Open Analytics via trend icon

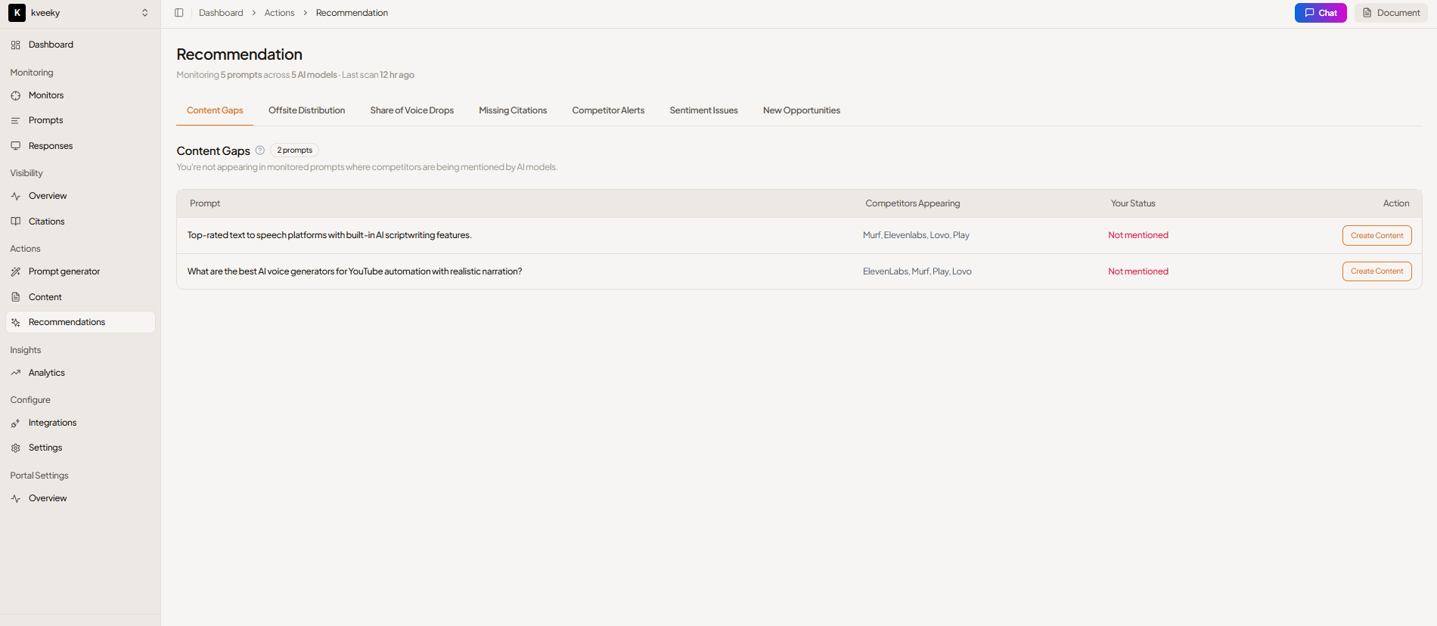coord(16,373)
